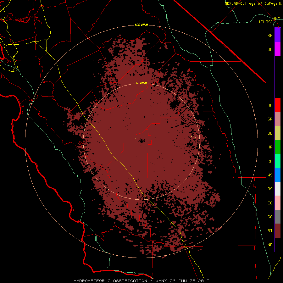Click the RF legend label
This screenshot has height=283, width=283.
(270, 35)
